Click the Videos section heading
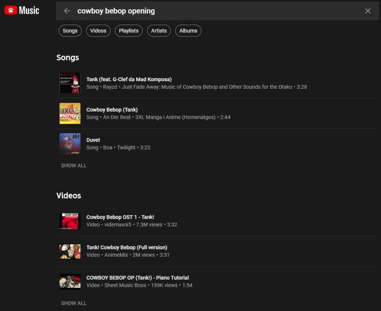The height and width of the screenshot is (311, 381). point(69,196)
